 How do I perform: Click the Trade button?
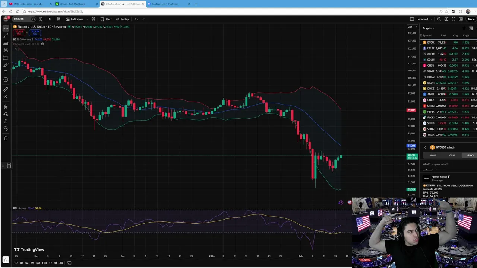coord(471,19)
